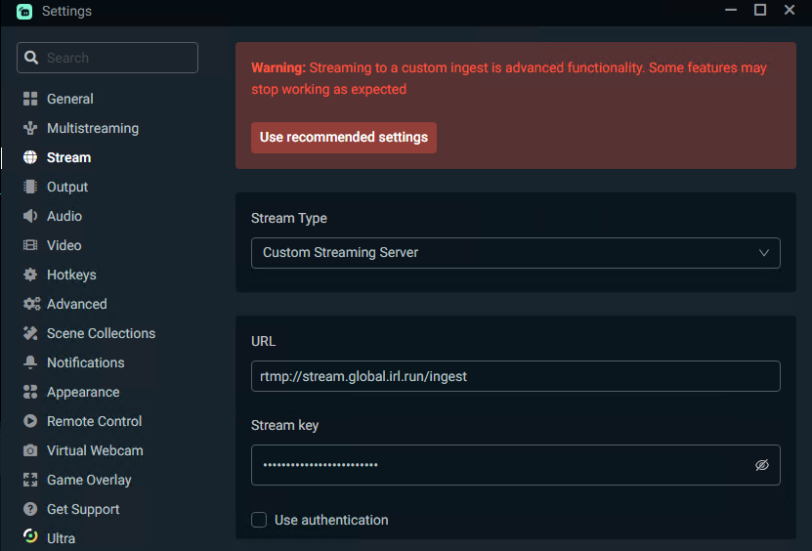812x551 pixels.
Task: Enable the Use authentication checkbox
Action: tap(259, 520)
